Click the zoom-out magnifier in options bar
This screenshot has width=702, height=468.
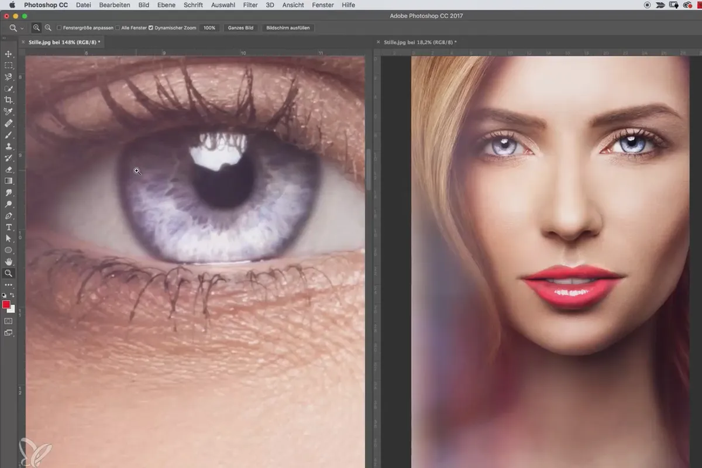click(x=48, y=27)
